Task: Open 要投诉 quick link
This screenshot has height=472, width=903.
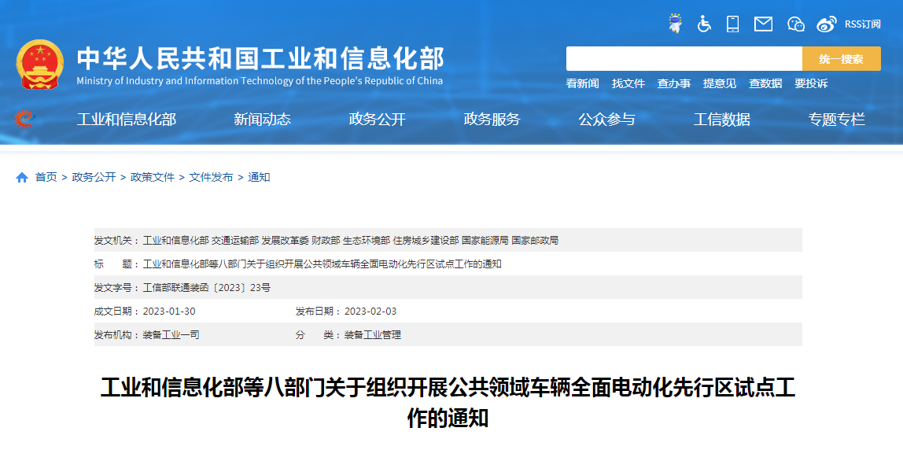Action: point(811,83)
